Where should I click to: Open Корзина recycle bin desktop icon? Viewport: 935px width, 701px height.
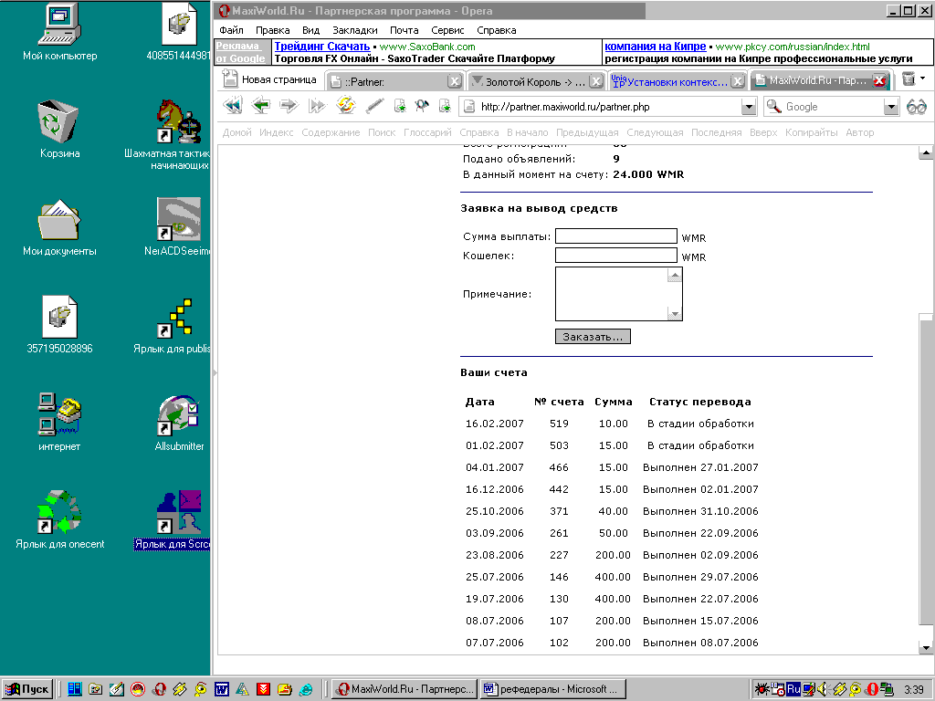tap(59, 130)
